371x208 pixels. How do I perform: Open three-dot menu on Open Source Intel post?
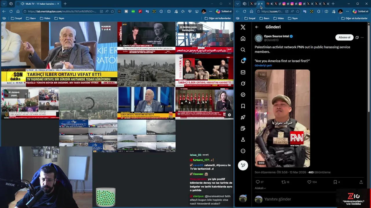tap(362, 37)
